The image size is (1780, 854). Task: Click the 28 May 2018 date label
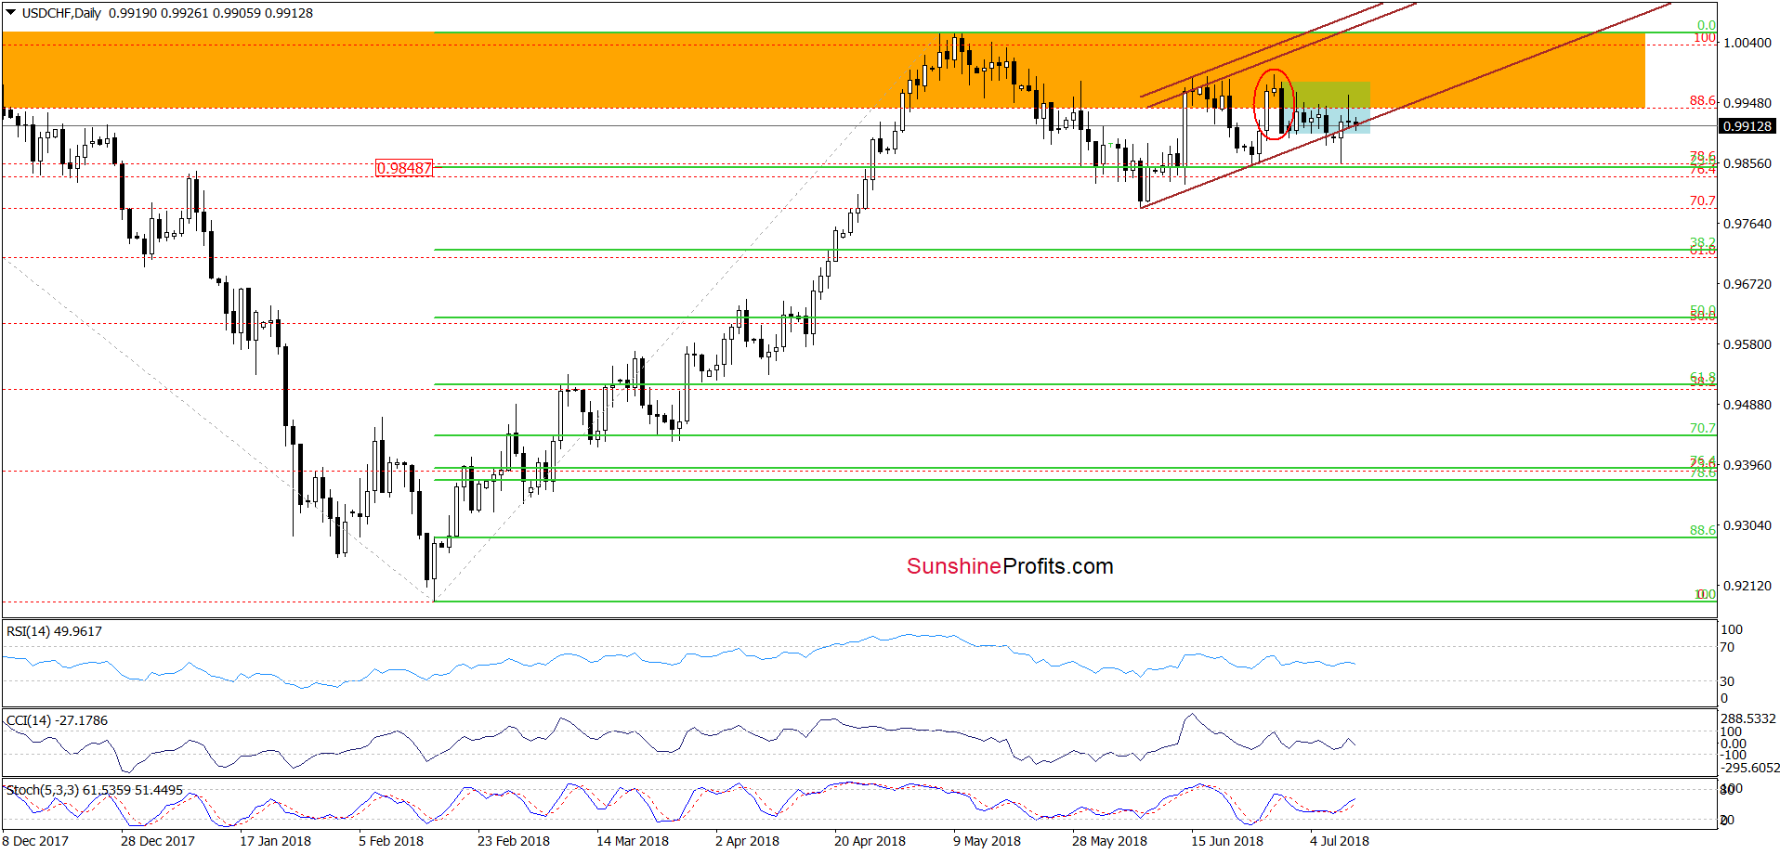pyautogui.click(x=1110, y=841)
